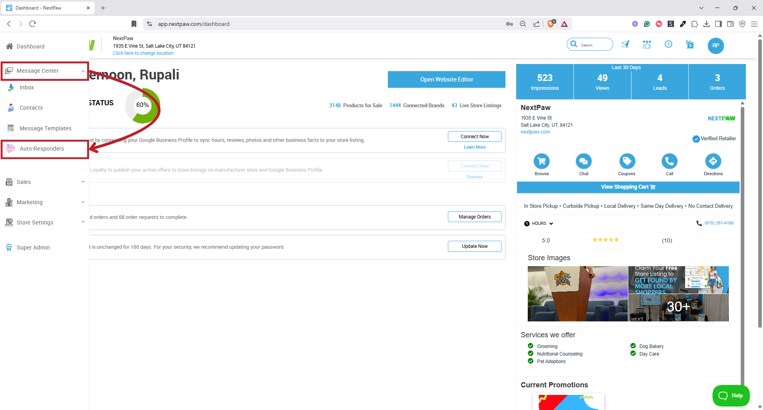
Task: Open the Inbox sidebar item
Action: (27, 87)
